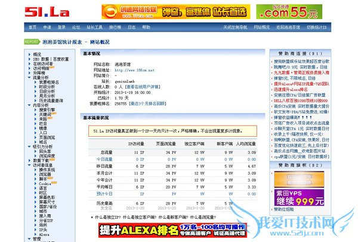This screenshot has width=358, height=242.
Task: Collapse the 管理 tree section
Action: [x=29, y=239]
